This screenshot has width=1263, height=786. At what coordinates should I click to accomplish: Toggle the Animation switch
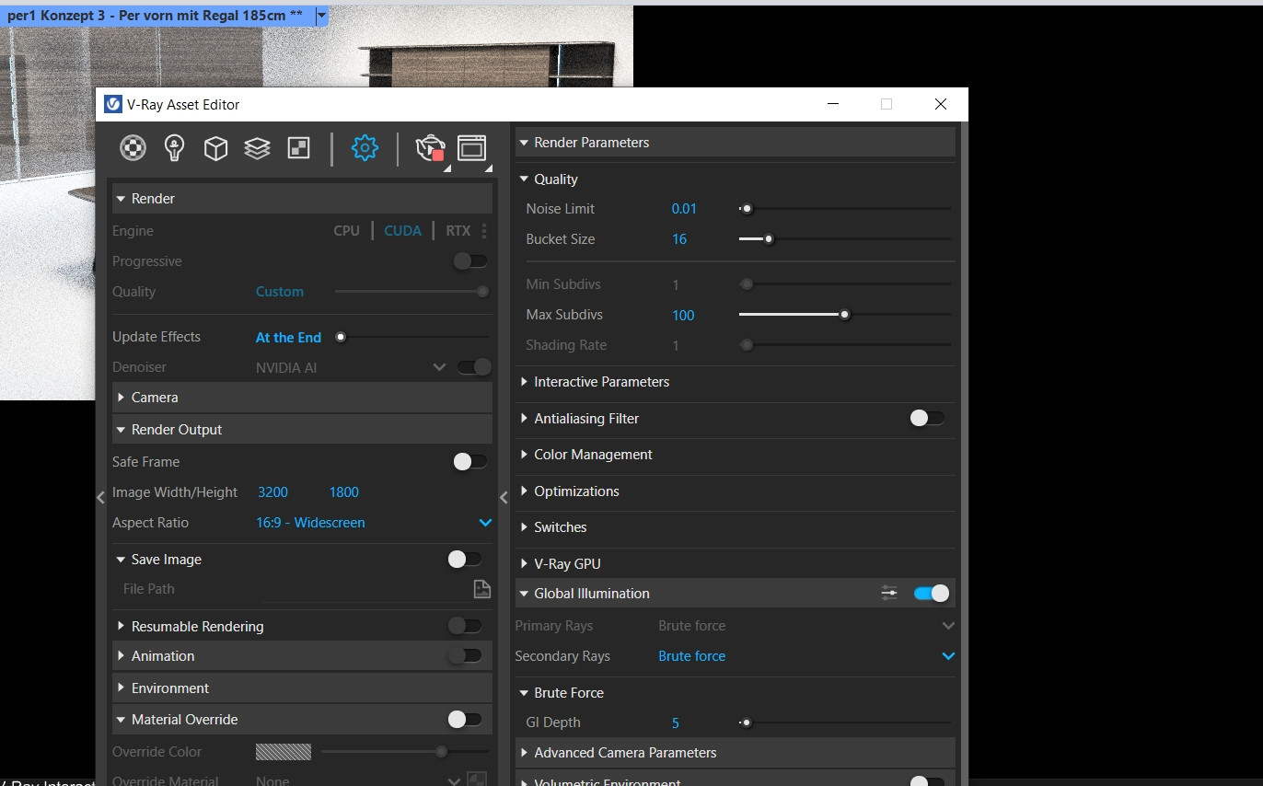[x=464, y=656]
